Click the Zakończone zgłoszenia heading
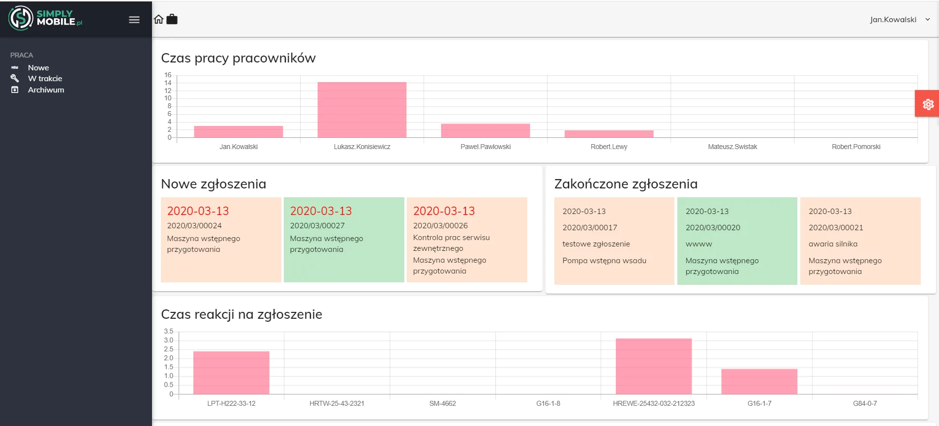Screen dimensions: 939x426 [626, 184]
